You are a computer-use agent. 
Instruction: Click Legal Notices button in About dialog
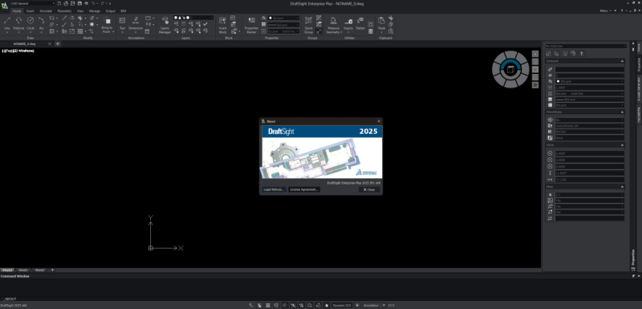274,189
